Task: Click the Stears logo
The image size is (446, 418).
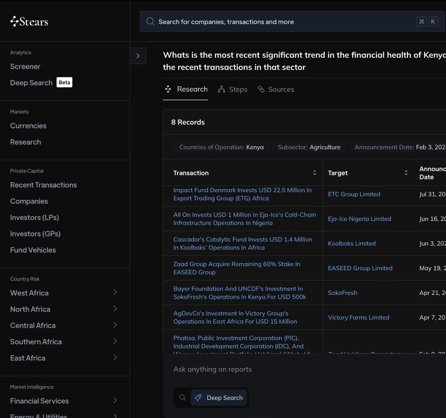Action: [x=29, y=21]
